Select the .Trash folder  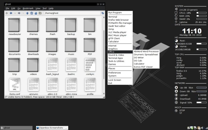click(52, 27)
